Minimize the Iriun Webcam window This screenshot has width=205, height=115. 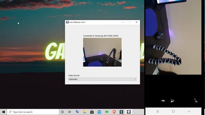click(x=123, y=22)
